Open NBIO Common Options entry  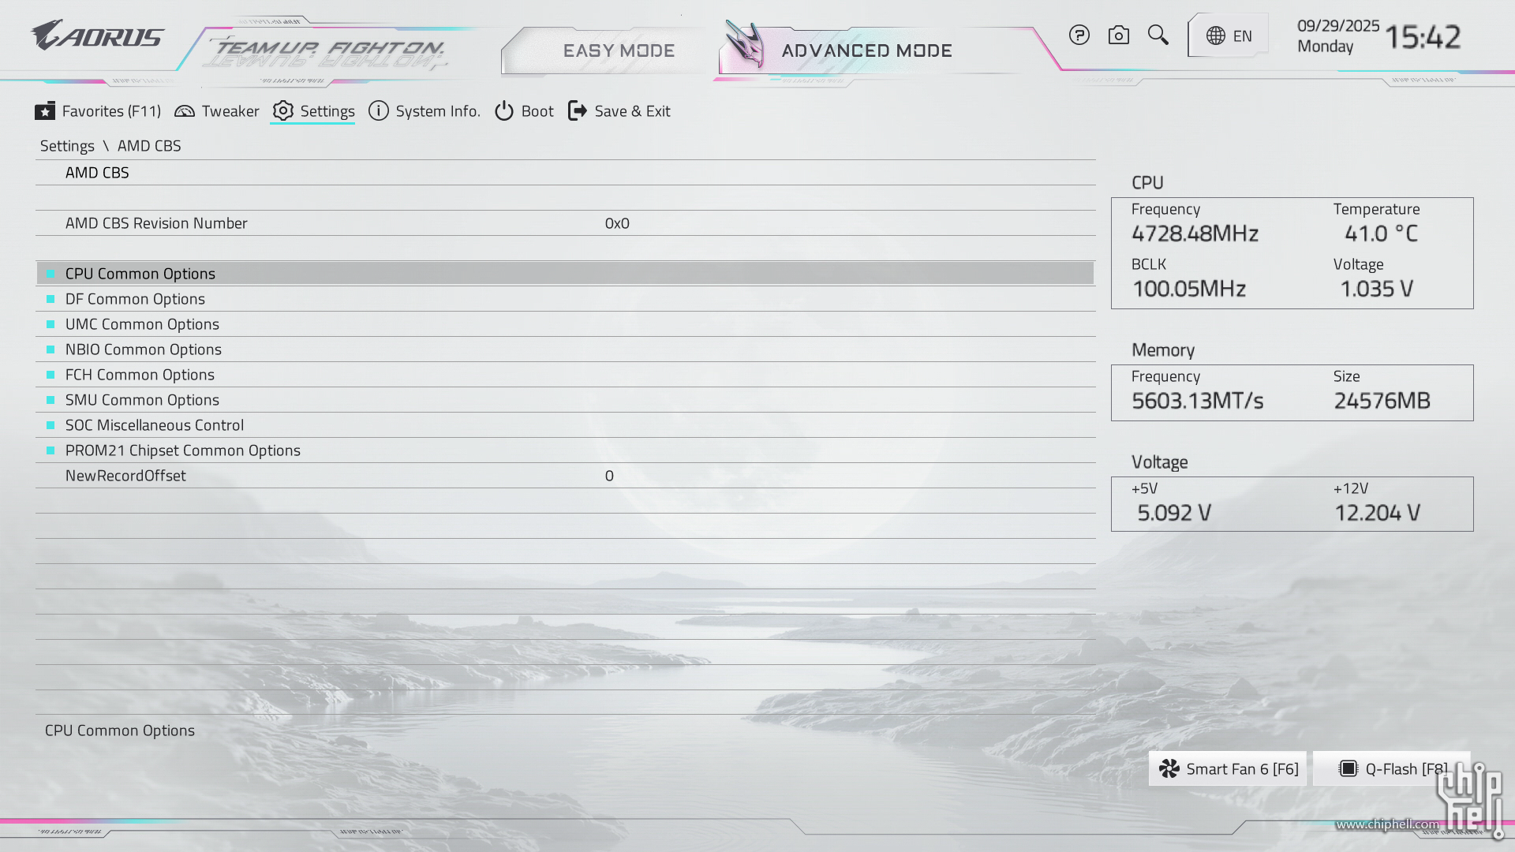click(x=143, y=349)
